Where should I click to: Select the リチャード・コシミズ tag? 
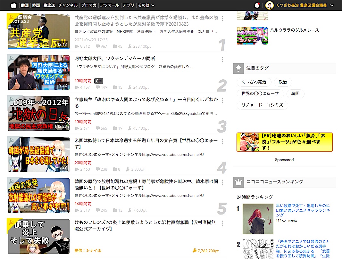[x=263, y=105]
